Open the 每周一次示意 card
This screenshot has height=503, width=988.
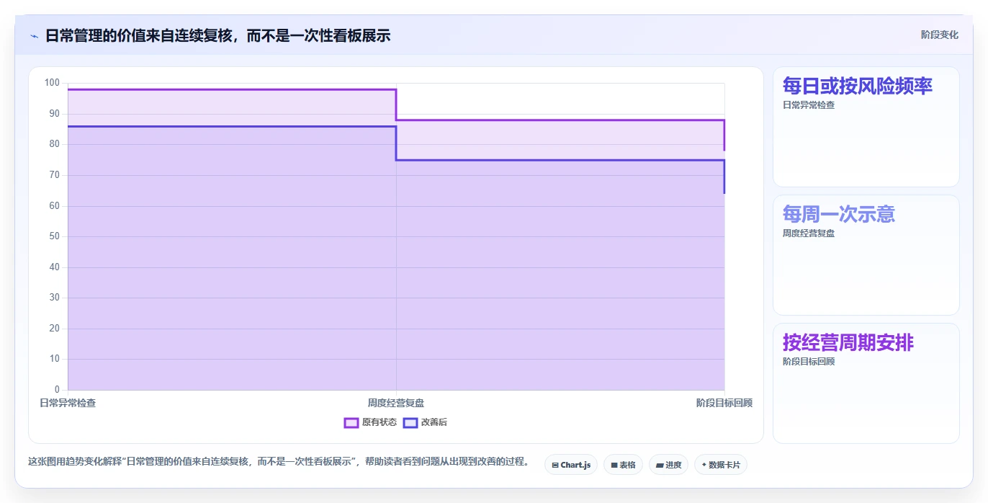tap(866, 255)
